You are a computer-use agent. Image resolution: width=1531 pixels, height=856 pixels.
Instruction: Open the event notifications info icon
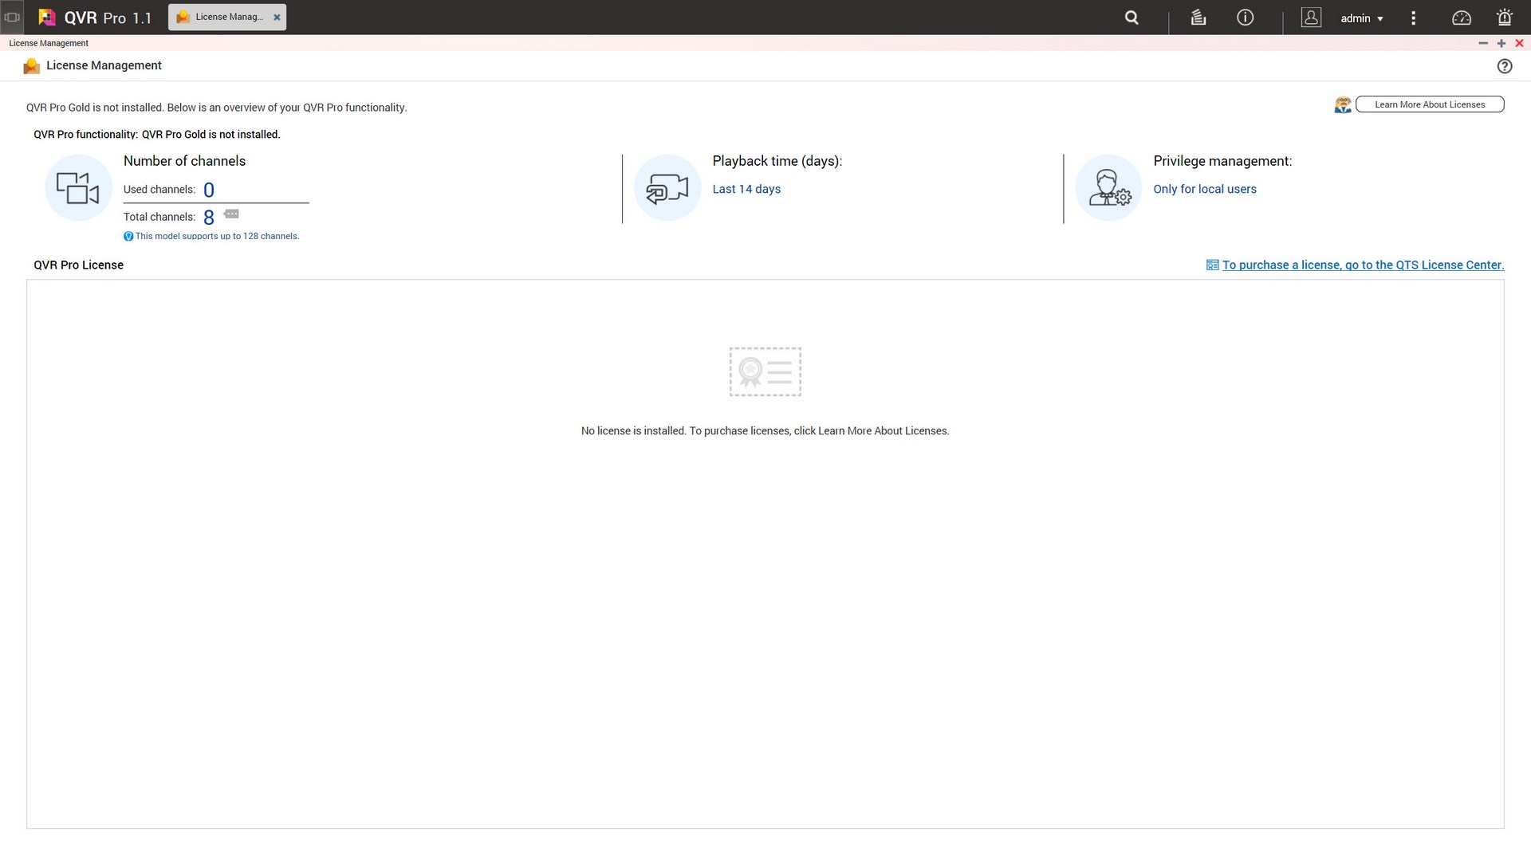tap(1245, 18)
